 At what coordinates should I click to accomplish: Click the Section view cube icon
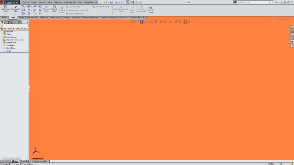click(142, 22)
